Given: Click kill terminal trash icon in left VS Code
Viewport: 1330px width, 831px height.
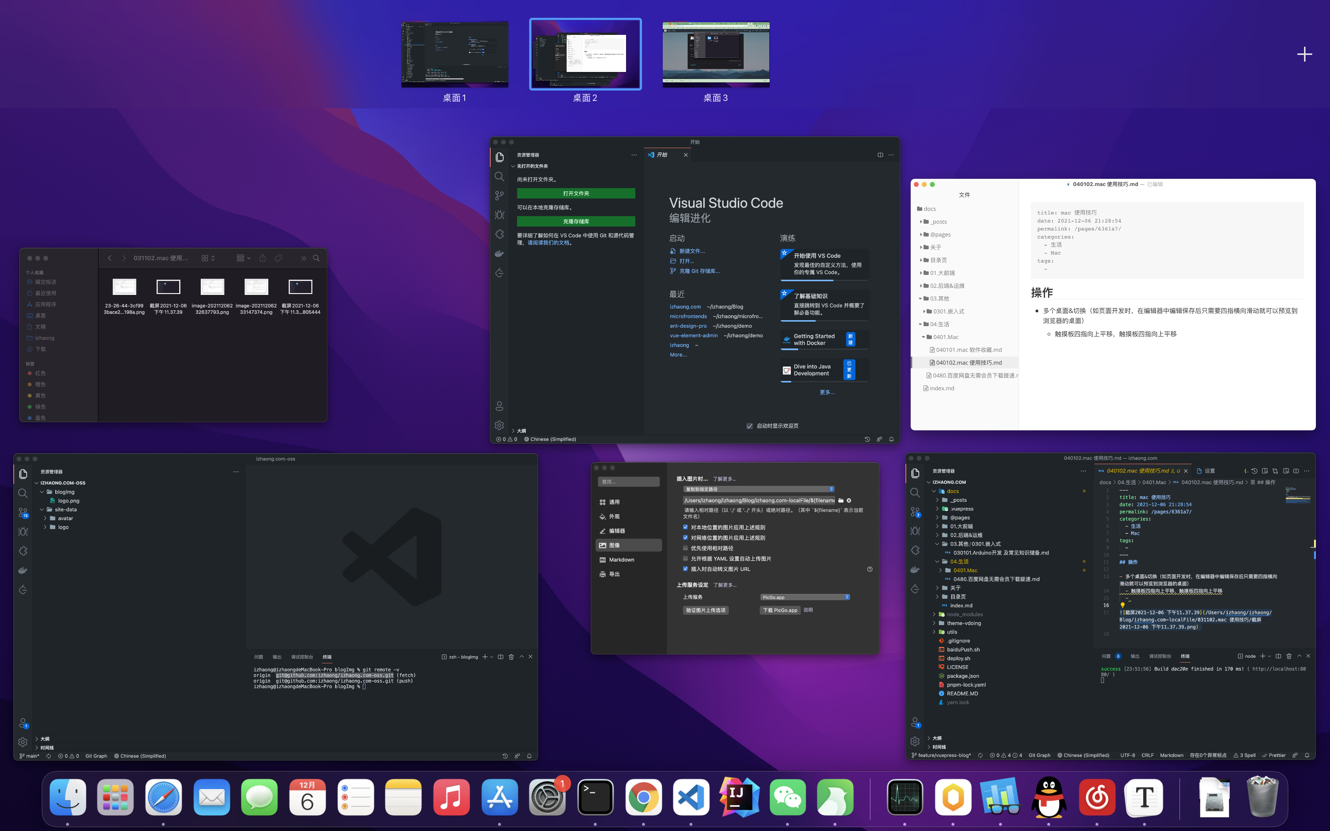Looking at the screenshot, I should click(x=511, y=657).
